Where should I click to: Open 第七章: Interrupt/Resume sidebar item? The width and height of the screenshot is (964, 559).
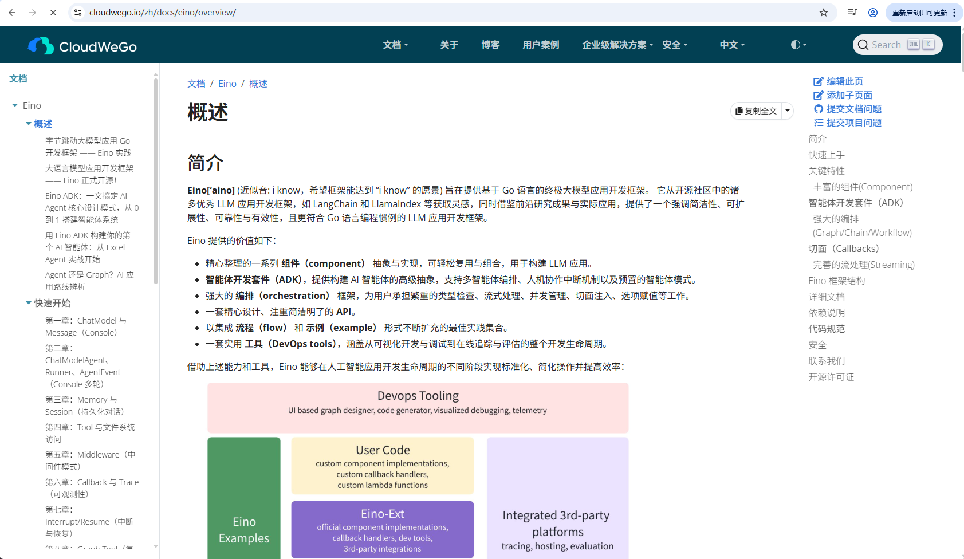(89, 522)
